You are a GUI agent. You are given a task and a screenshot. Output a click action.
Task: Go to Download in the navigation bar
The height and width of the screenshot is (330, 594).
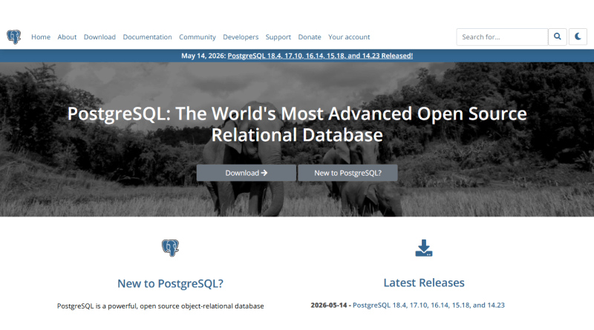(99, 37)
